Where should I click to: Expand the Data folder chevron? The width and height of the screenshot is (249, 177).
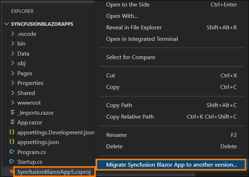13,53
